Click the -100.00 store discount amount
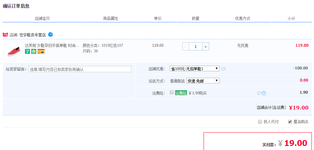The width and height of the screenshot is (314, 150). 301,68
